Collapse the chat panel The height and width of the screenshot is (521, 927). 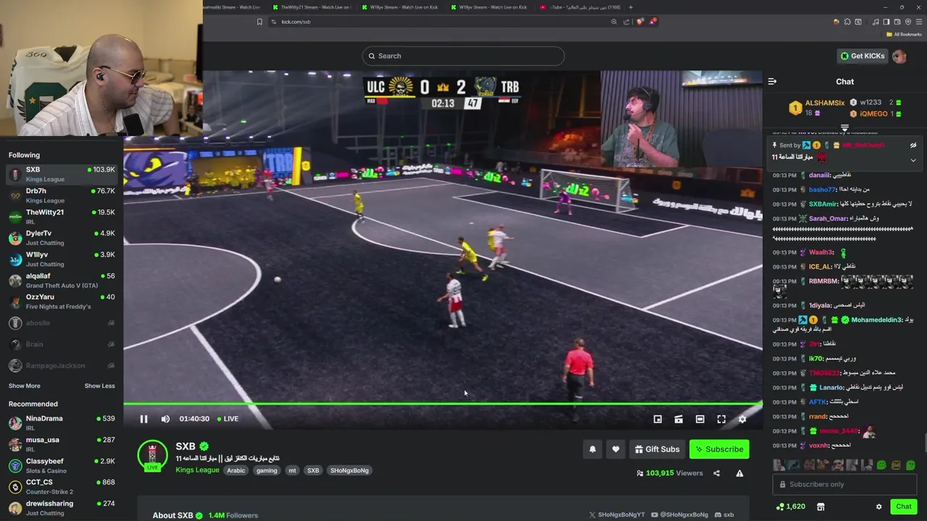point(772,82)
